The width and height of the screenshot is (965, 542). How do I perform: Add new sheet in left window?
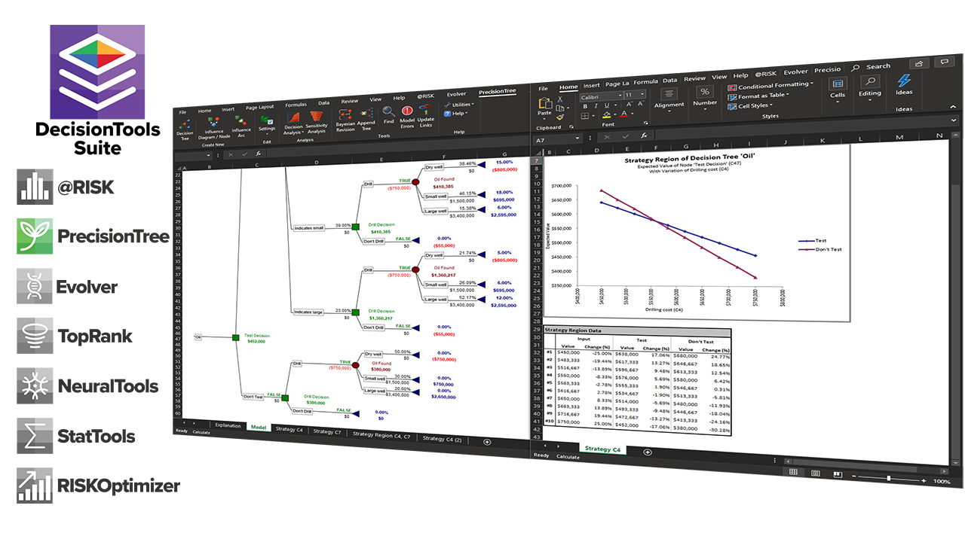coord(487,442)
